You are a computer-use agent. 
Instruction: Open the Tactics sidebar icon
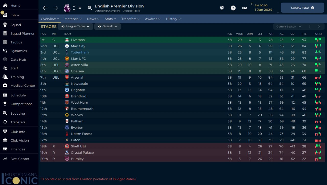[5, 42]
